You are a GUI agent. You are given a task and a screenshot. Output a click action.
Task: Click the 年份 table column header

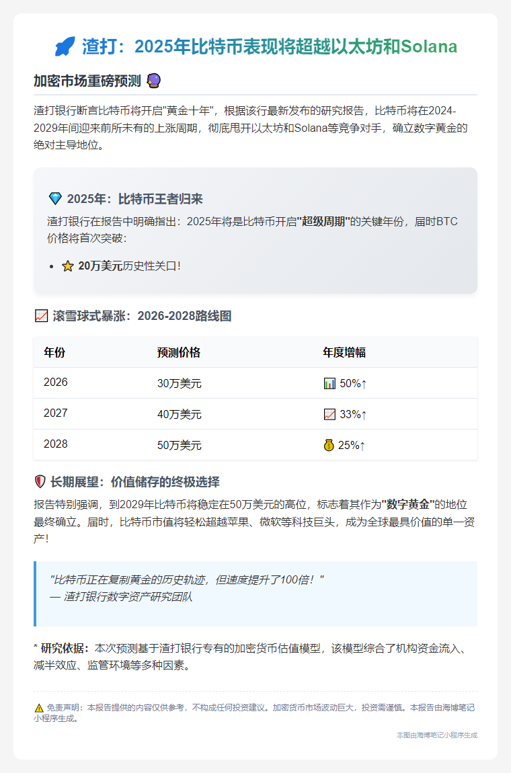pos(54,352)
